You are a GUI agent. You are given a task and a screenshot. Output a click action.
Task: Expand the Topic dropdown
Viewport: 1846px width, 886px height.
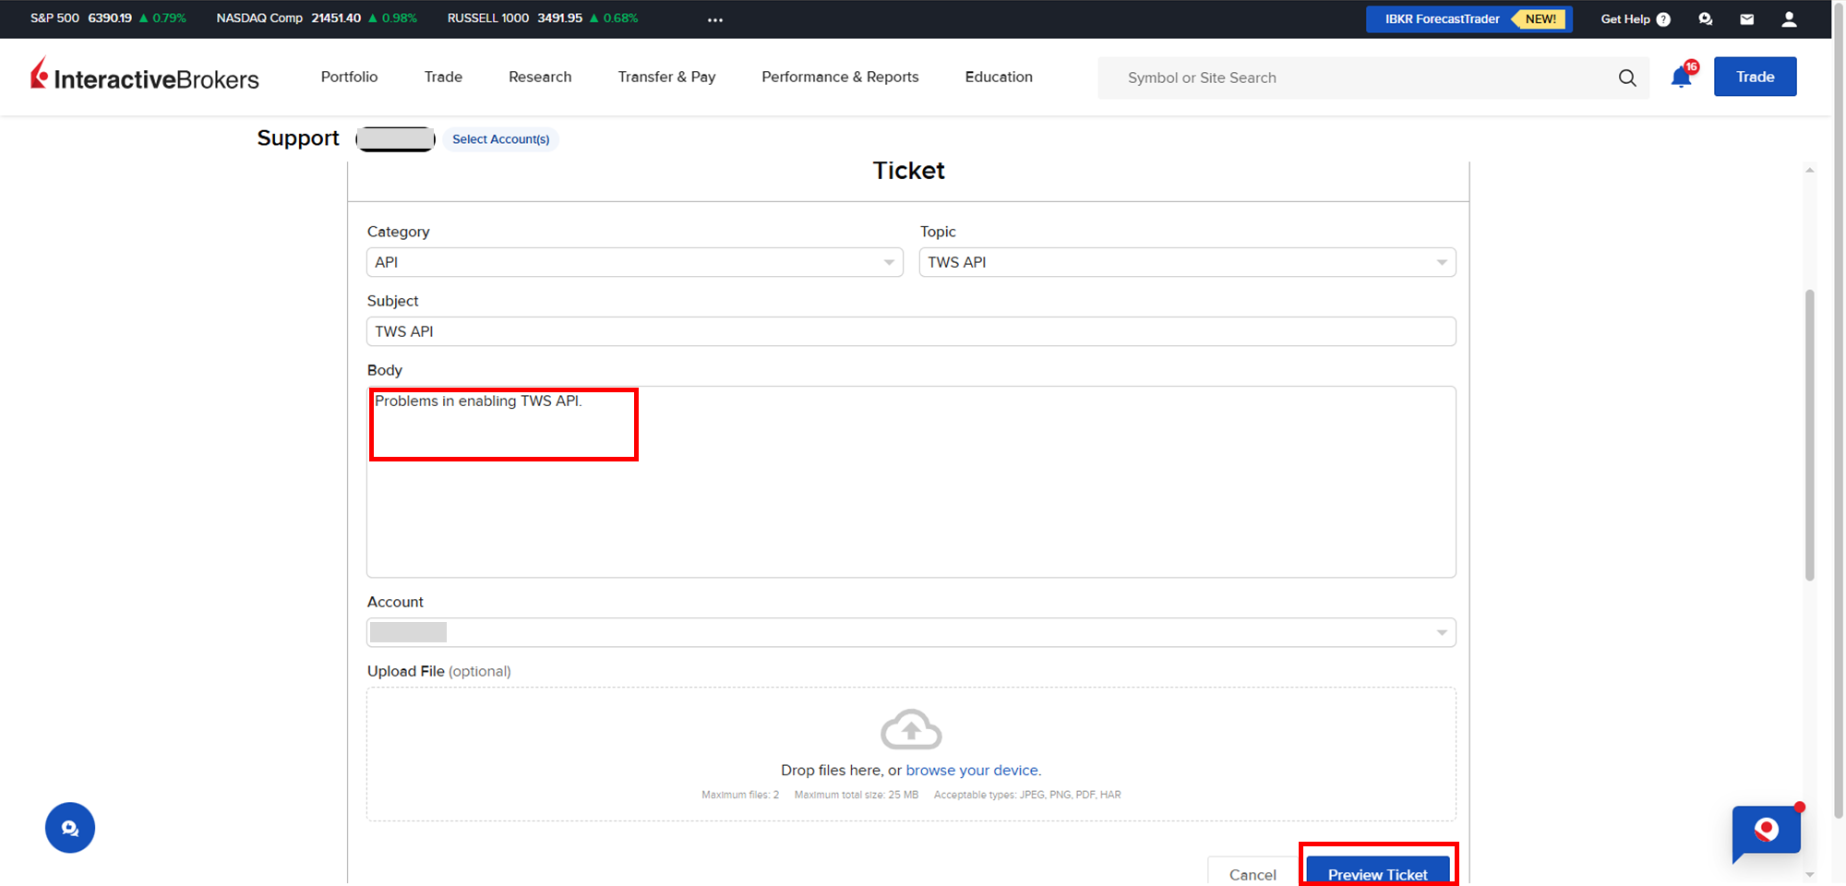1187,262
